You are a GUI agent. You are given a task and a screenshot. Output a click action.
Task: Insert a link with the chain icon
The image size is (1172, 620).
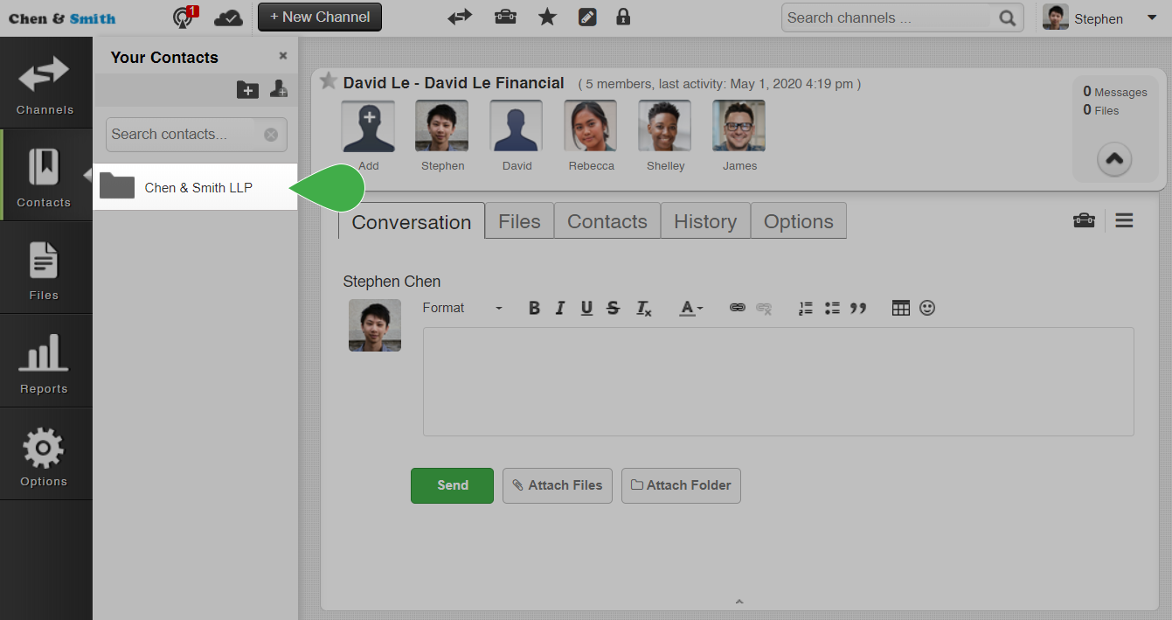pos(737,308)
